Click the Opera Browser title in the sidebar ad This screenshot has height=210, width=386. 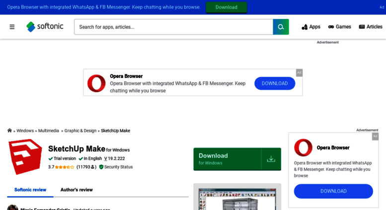[333, 148]
